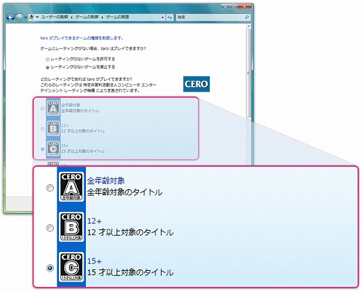Click the magnifier icon in search box
Screen dimensions: 364x292
click(x=247, y=17)
